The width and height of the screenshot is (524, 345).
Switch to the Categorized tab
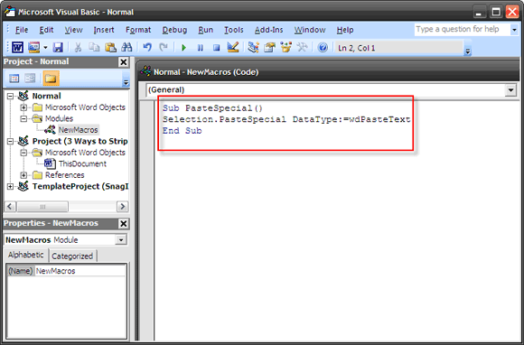(x=72, y=256)
